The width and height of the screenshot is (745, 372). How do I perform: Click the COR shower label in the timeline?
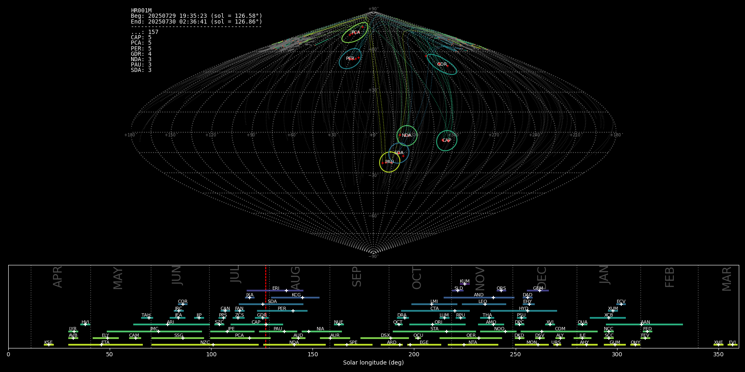pos(183,302)
